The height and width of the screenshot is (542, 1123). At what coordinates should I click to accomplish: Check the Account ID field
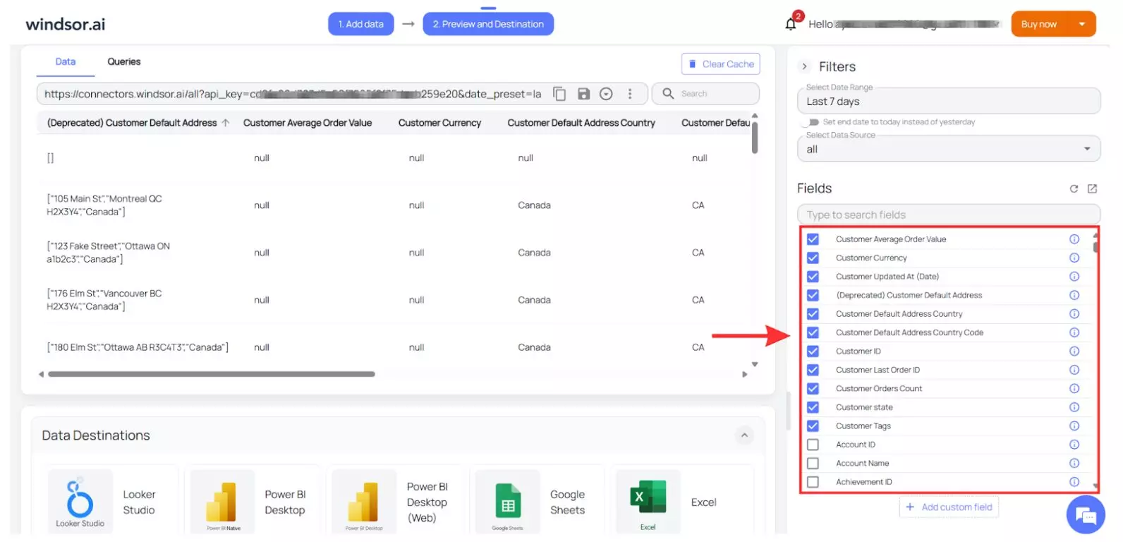[813, 445]
